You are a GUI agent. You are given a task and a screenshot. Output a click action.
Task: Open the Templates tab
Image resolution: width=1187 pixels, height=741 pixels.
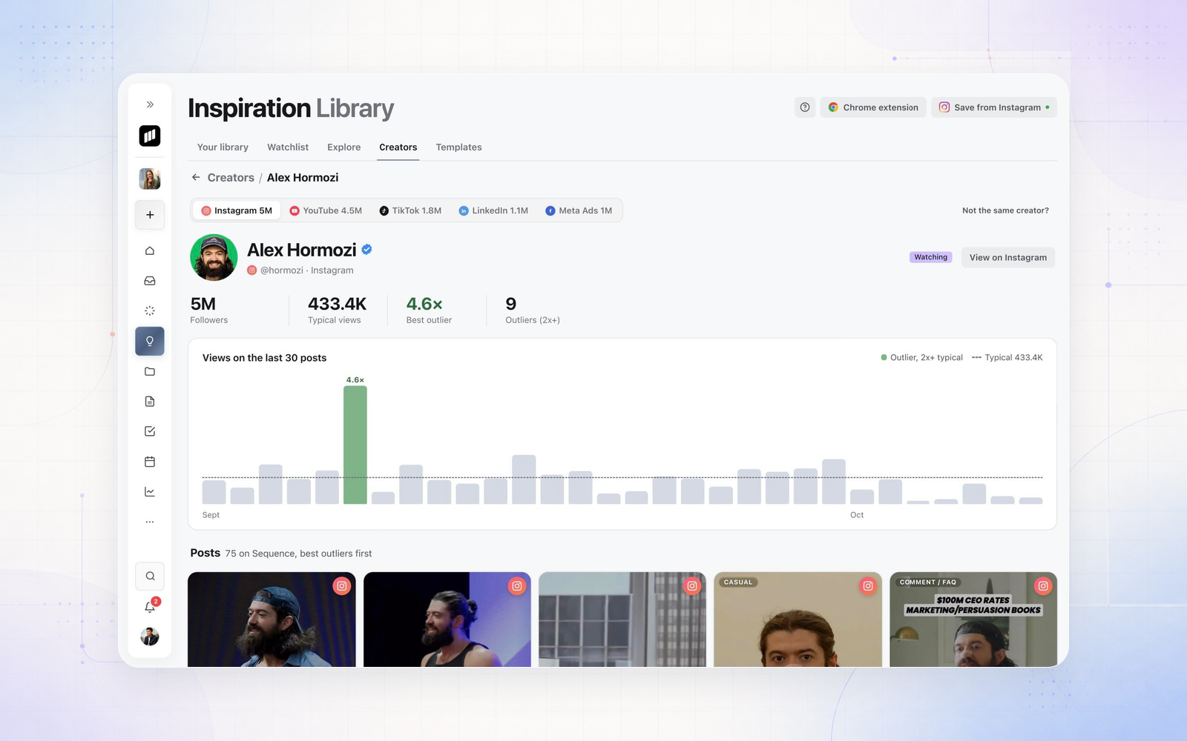pyautogui.click(x=458, y=147)
